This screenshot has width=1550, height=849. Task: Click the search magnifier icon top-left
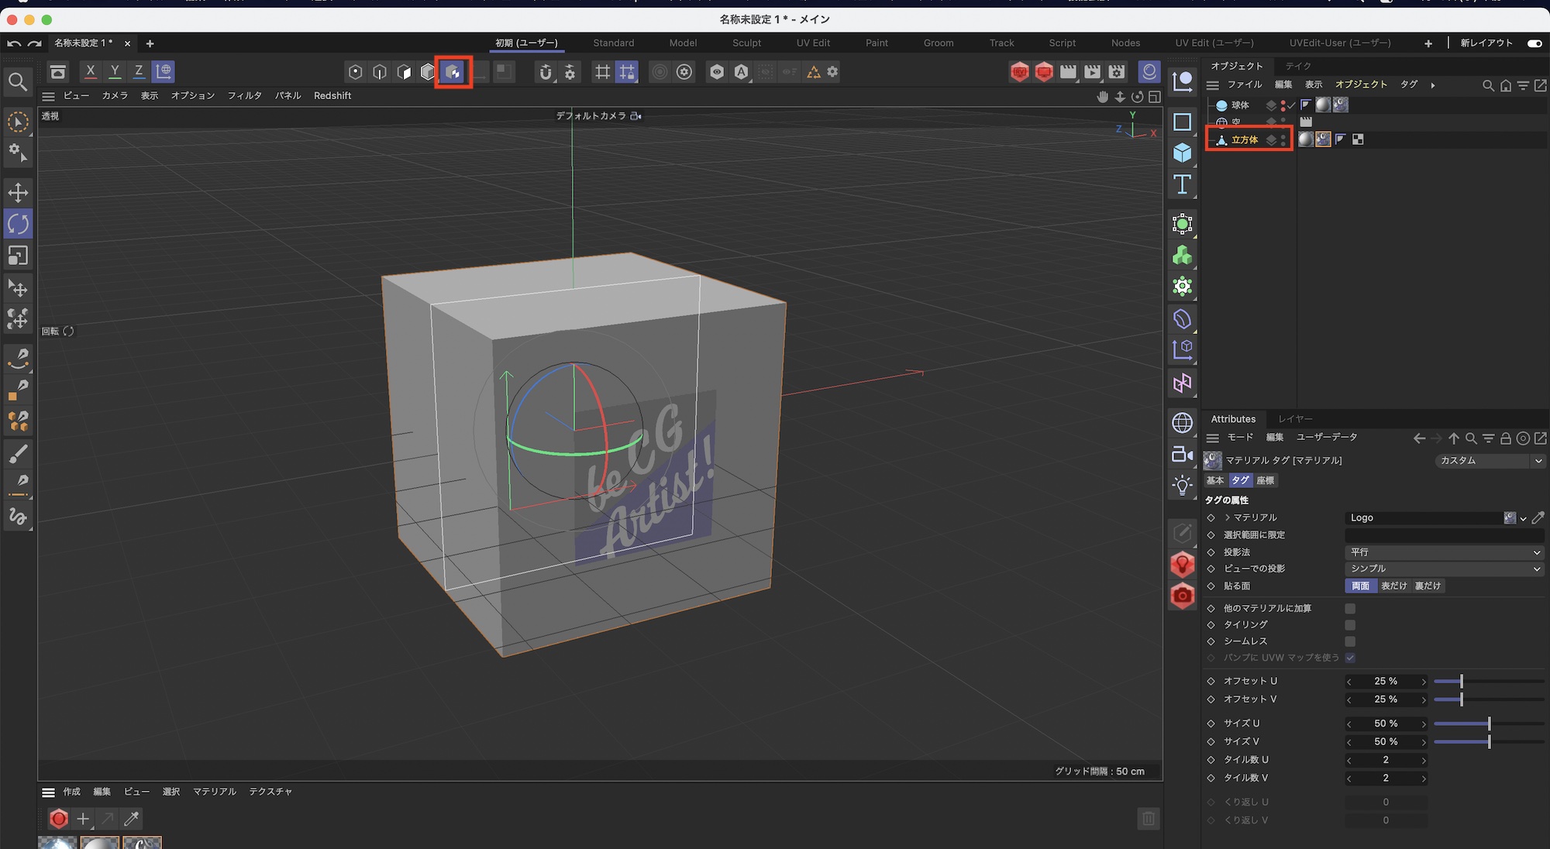point(18,81)
